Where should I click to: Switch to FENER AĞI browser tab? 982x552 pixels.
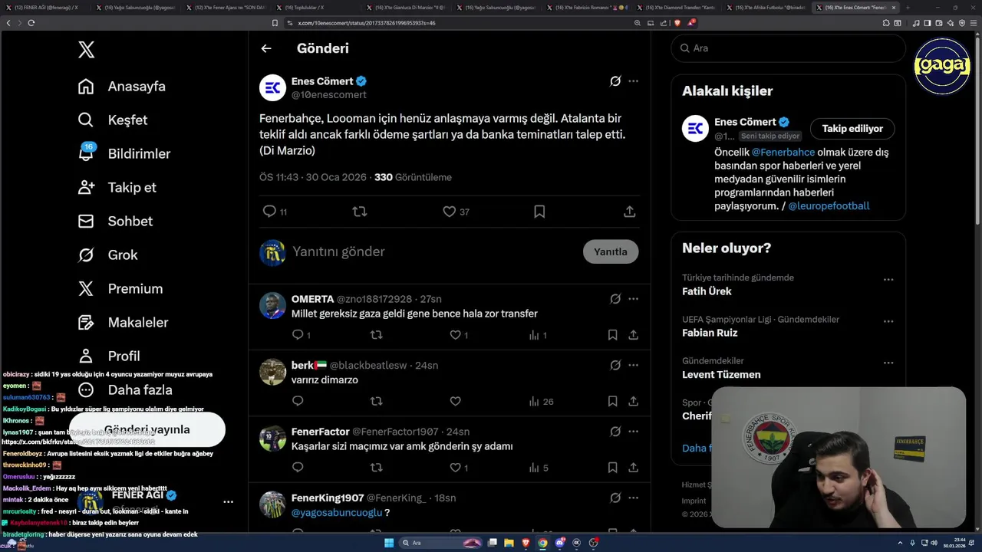coord(45,8)
